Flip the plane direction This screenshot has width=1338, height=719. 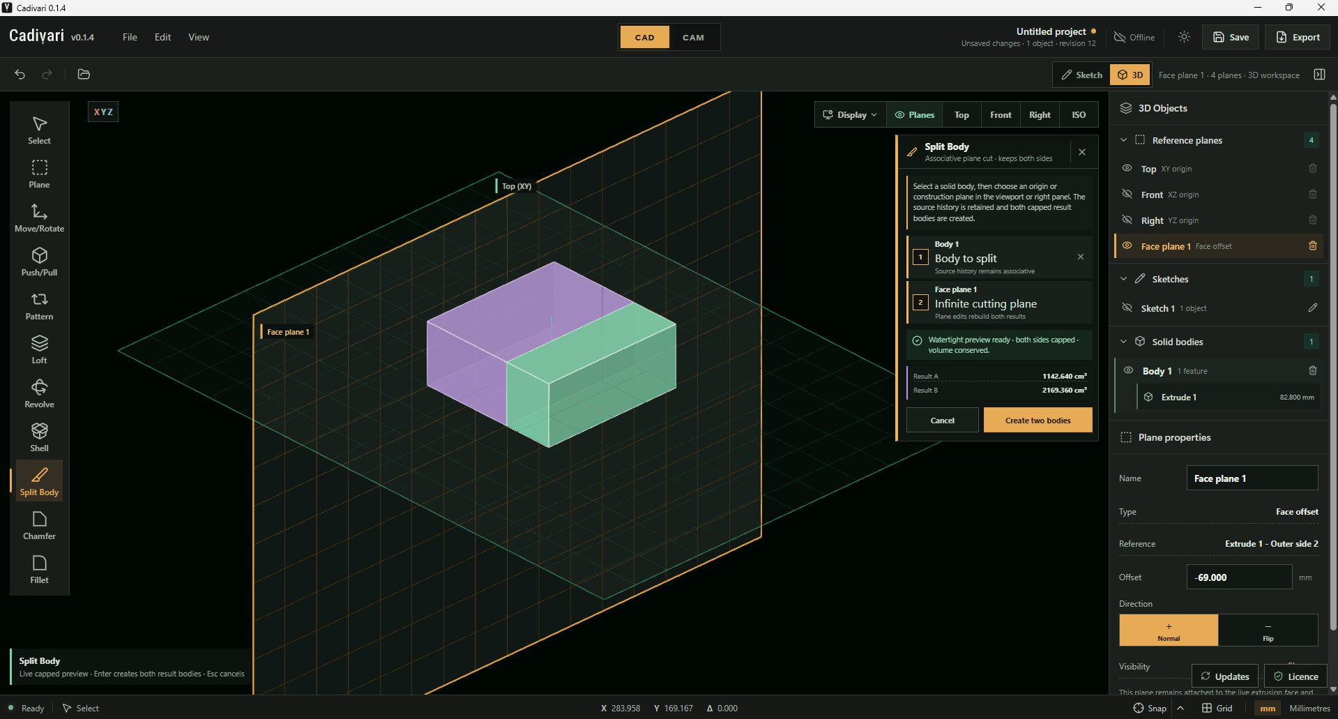(x=1268, y=630)
